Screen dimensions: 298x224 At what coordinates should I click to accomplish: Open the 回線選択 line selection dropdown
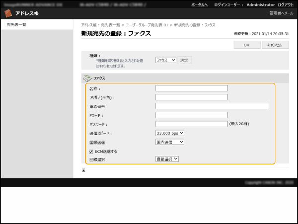167,159
